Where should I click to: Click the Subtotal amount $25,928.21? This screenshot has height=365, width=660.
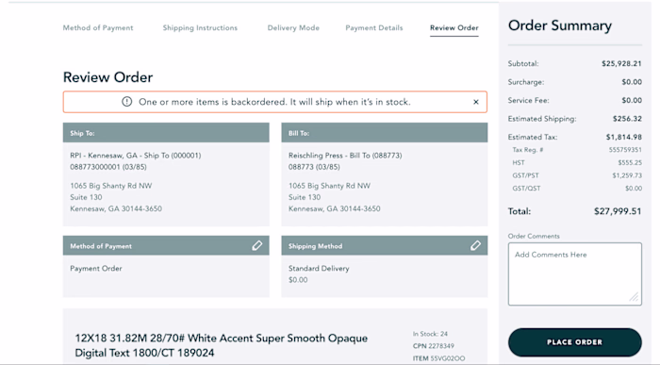click(x=621, y=63)
